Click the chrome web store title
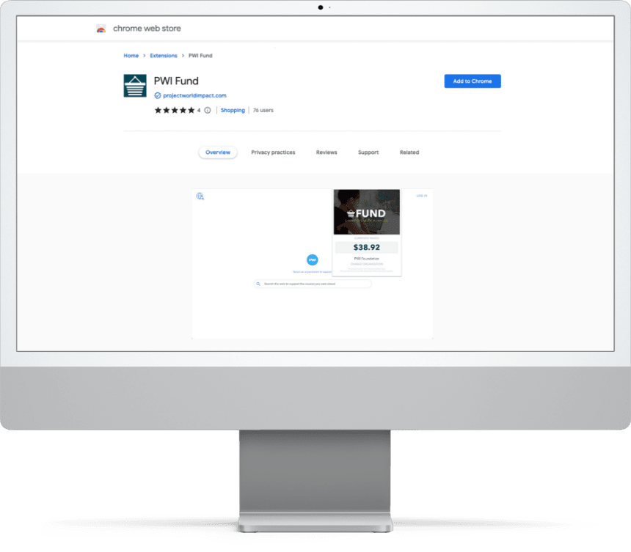This screenshot has height=552, width=631. (x=147, y=29)
